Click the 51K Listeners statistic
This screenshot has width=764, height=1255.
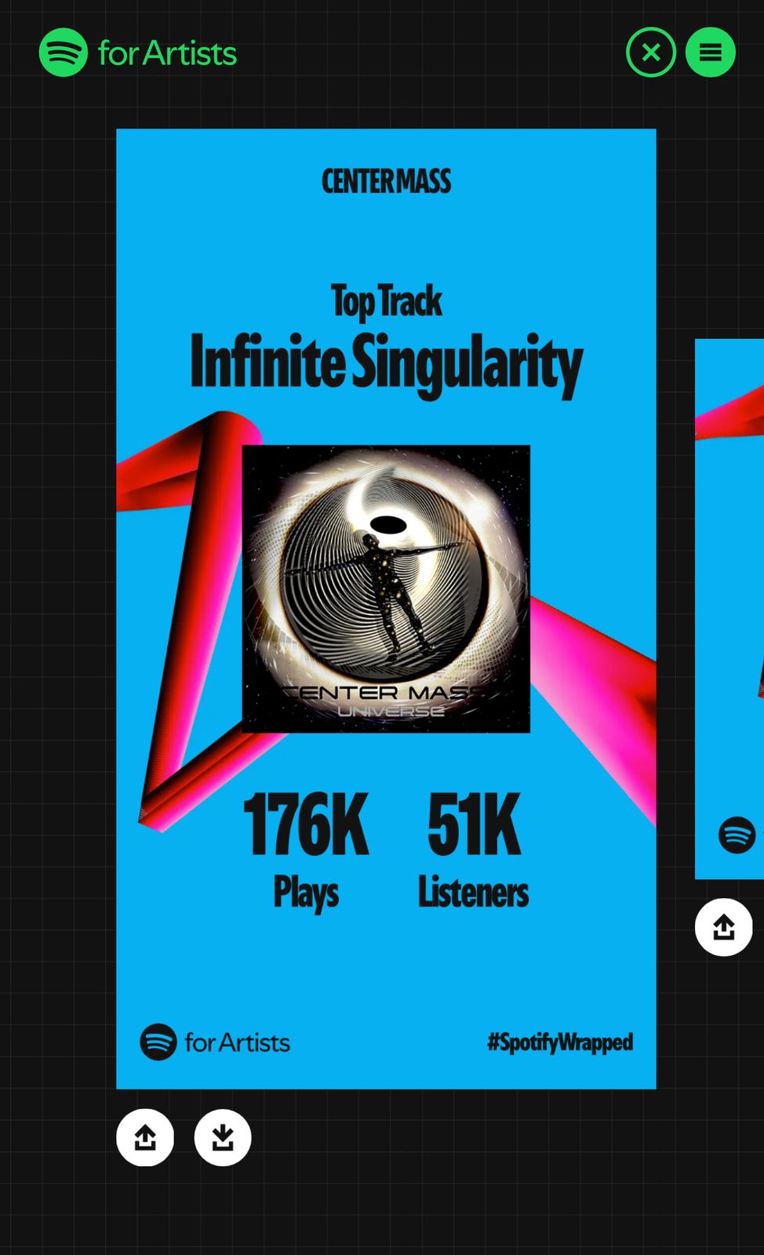(x=473, y=850)
